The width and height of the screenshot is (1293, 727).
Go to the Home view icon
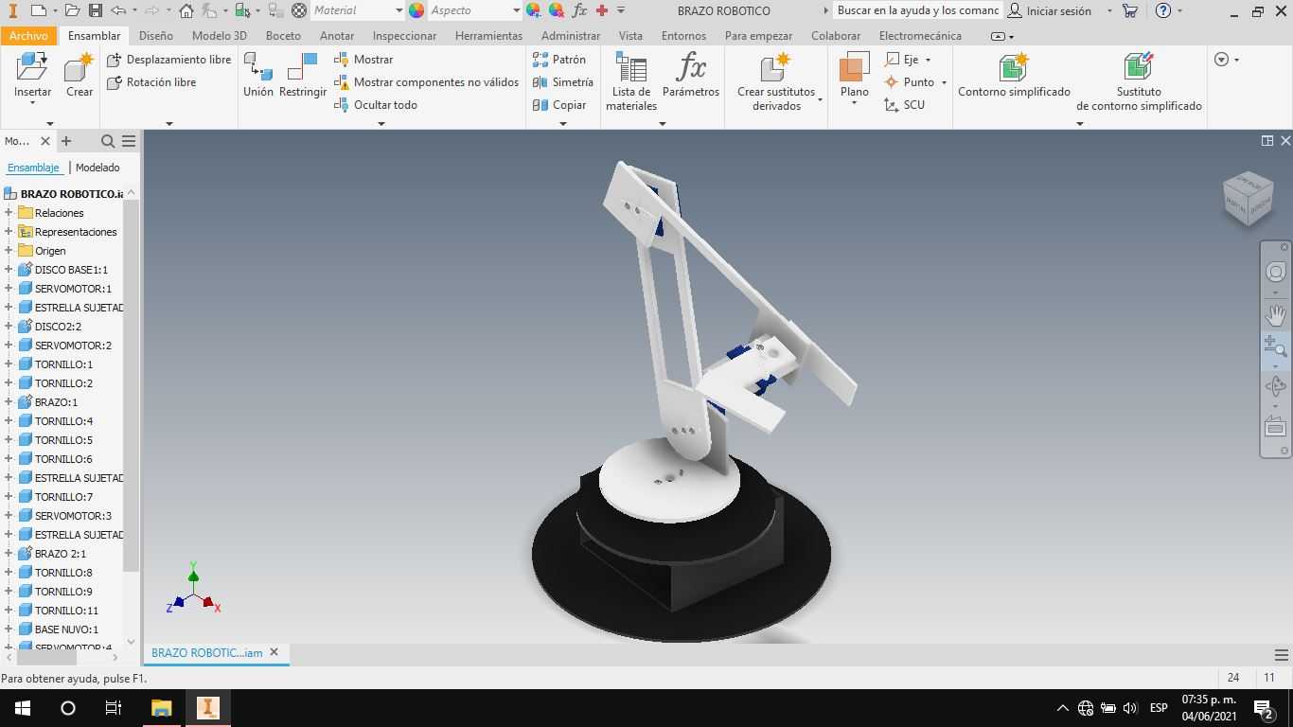pos(186,10)
